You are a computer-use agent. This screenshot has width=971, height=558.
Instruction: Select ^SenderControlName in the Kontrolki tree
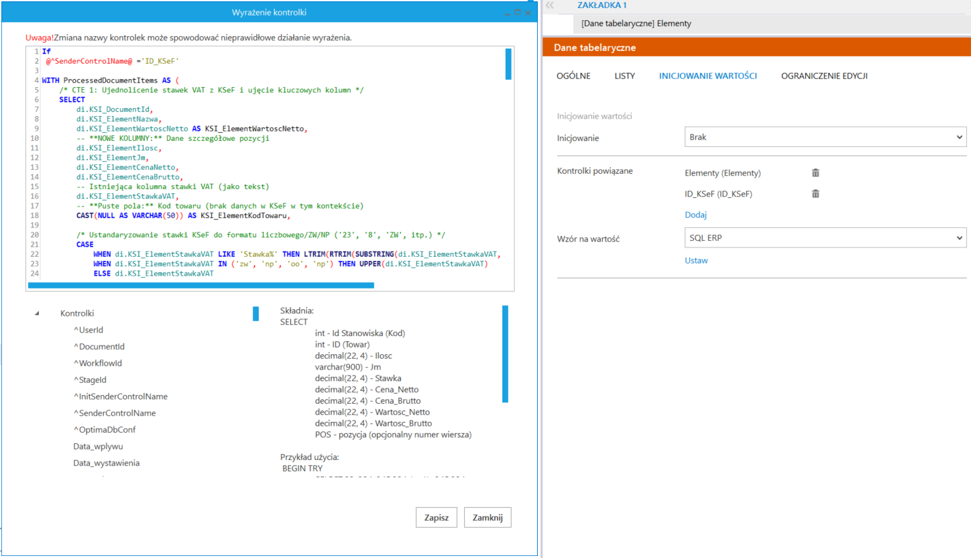tap(114, 413)
